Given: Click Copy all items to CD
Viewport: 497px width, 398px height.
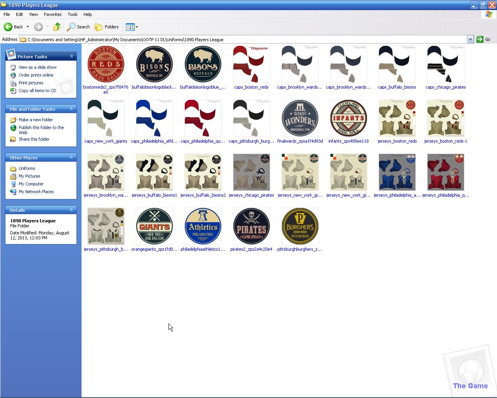Looking at the screenshot, I should tap(37, 91).
